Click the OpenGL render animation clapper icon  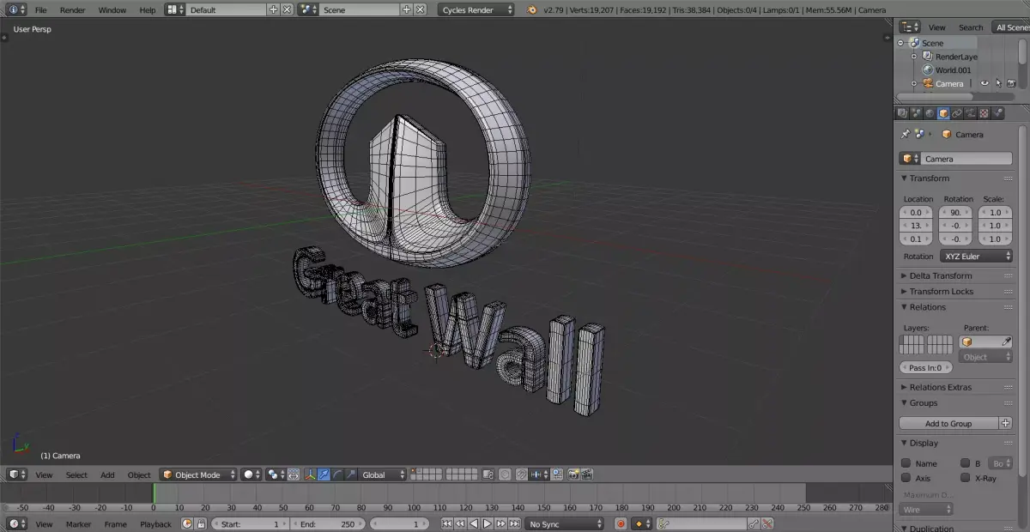588,475
